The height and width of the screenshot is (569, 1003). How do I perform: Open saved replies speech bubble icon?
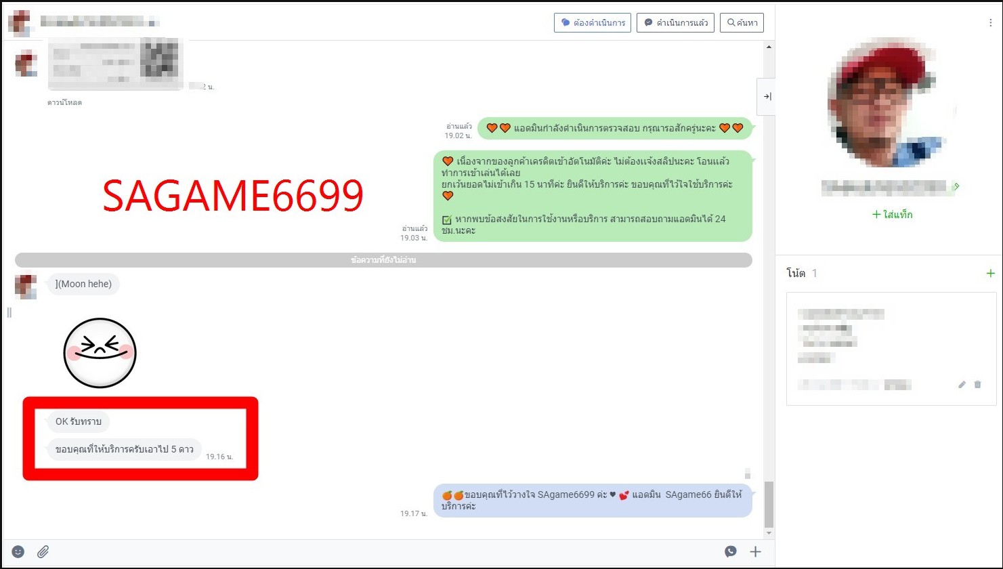[731, 551]
